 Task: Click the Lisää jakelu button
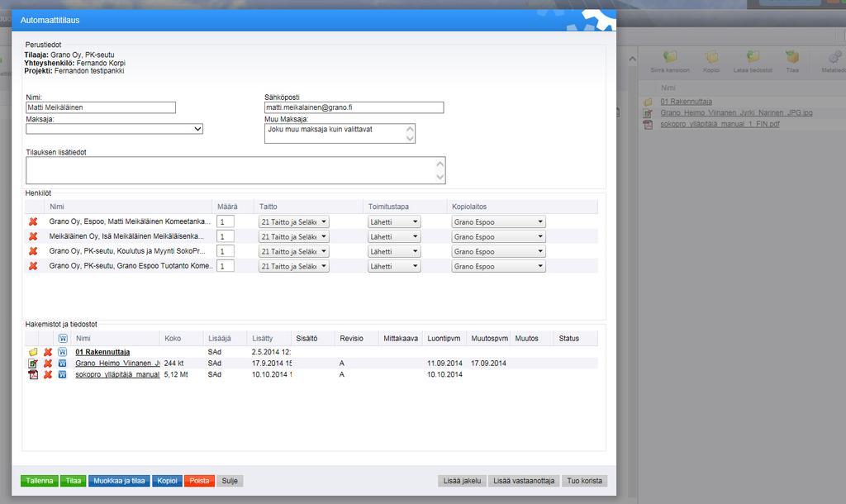(x=462, y=481)
